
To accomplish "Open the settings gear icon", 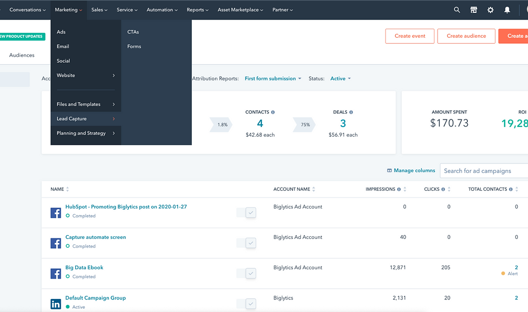I will [490, 9].
